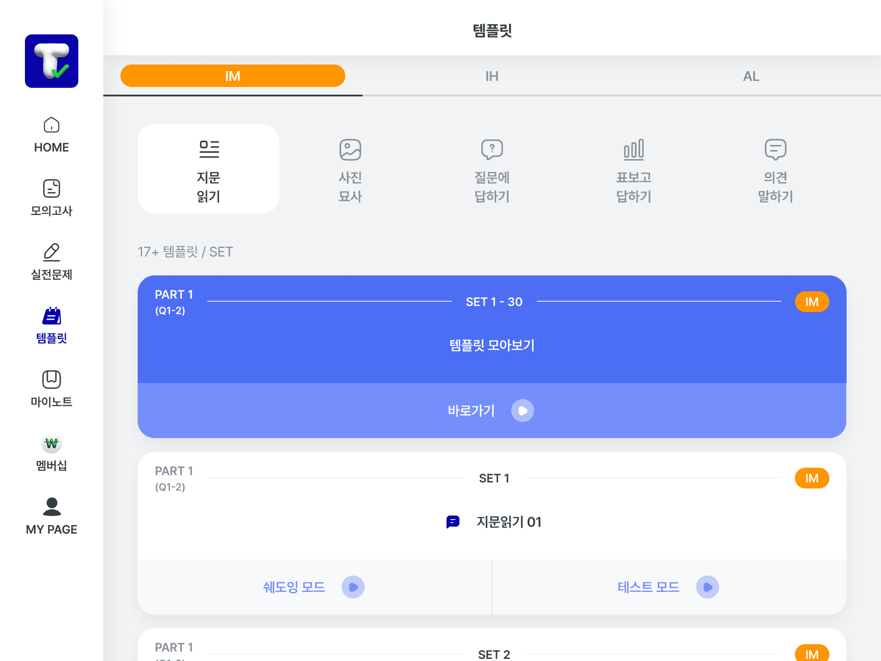Click play icon beside 쉐도잉 모드
881x661 pixels.
(353, 587)
